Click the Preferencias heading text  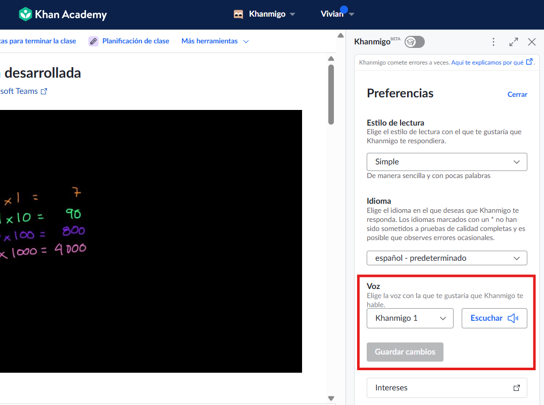(400, 93)
